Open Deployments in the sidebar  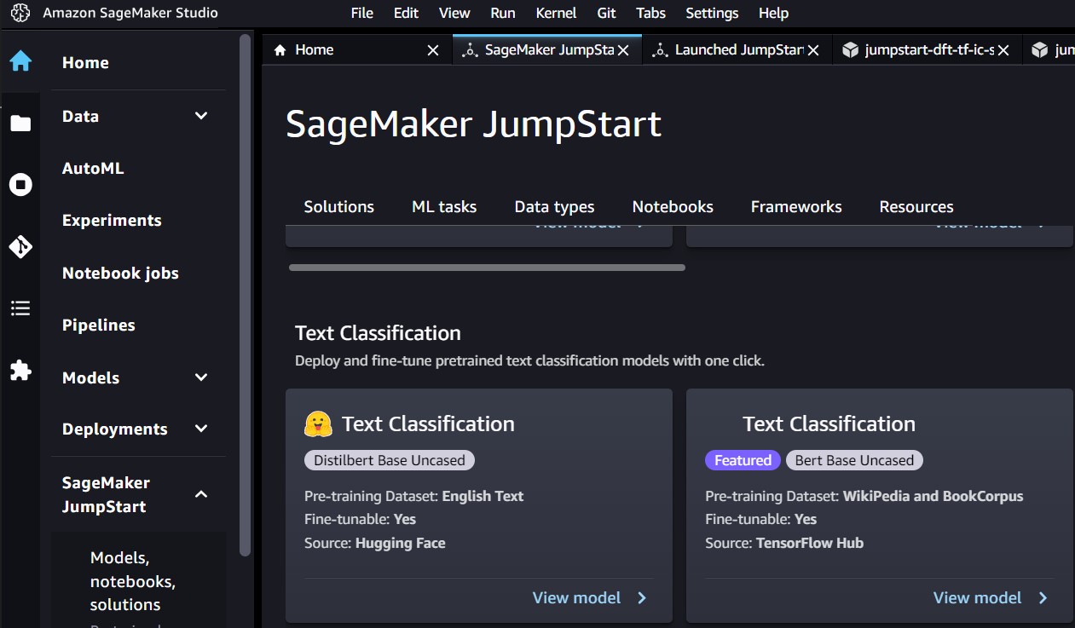click(x=115, y=429)
